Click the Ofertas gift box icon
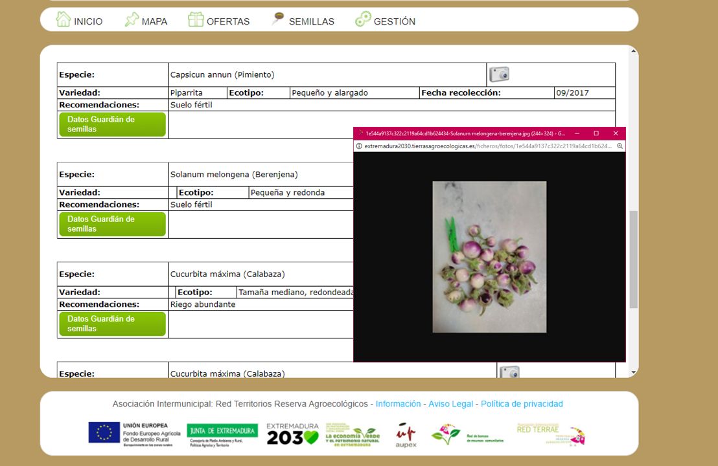The height and width of the screenshot is (466, 718). tap(196, 19)
